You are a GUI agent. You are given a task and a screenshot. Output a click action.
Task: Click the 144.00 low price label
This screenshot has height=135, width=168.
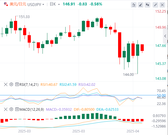(x=128, y=75)
